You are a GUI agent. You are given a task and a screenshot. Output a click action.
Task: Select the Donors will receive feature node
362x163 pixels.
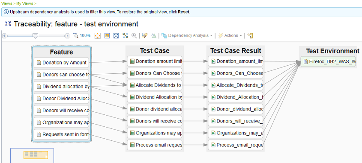pyautogui.click(x=61, y=111)
